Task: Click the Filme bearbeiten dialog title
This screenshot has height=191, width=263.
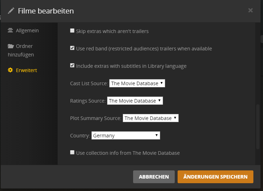Action: click(x=46, y=11)
